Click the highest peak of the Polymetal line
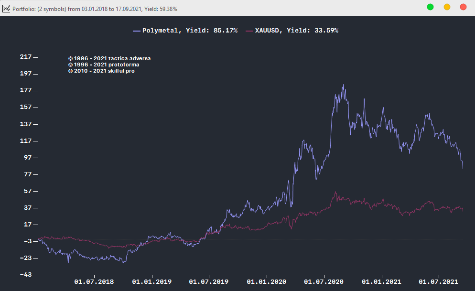The image size is (475, 291). tap(344, 85)
